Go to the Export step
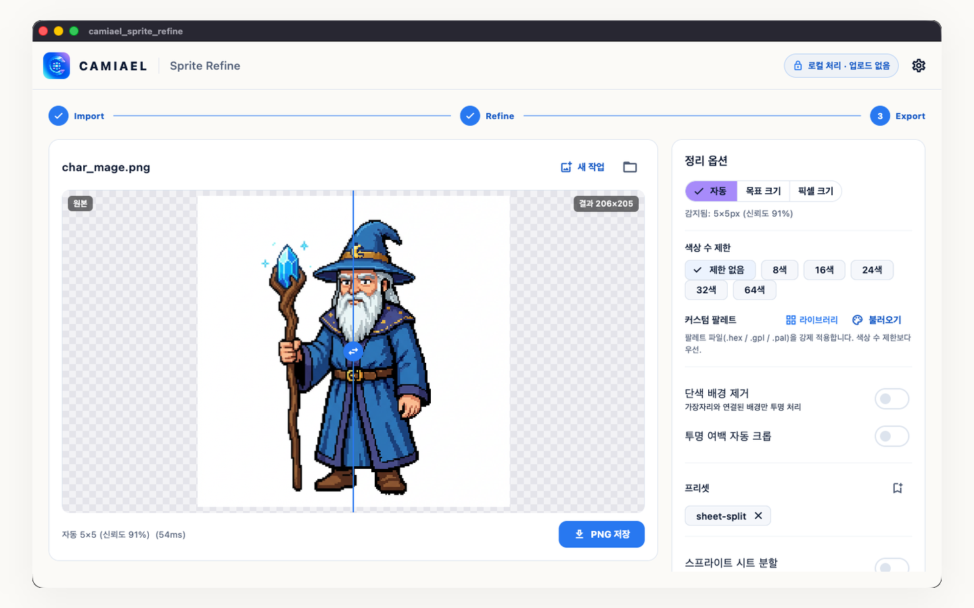The height and width of the screenshot is (608, 974). click(x=898, y=116)
